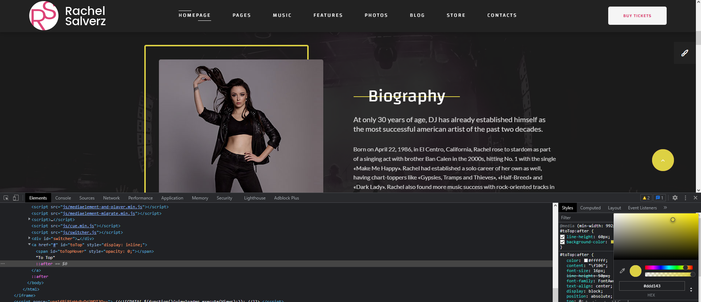Close the DevTools panel
This screenshot has width=701, height=302.
696,198
